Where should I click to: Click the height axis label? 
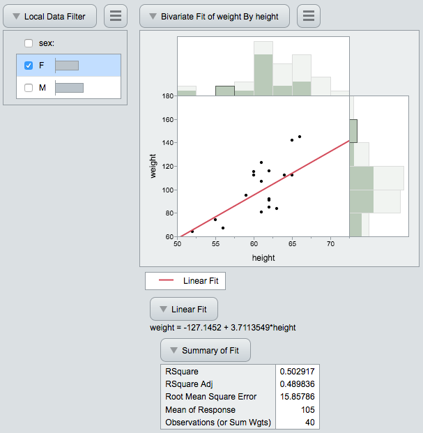click(263, 258)
